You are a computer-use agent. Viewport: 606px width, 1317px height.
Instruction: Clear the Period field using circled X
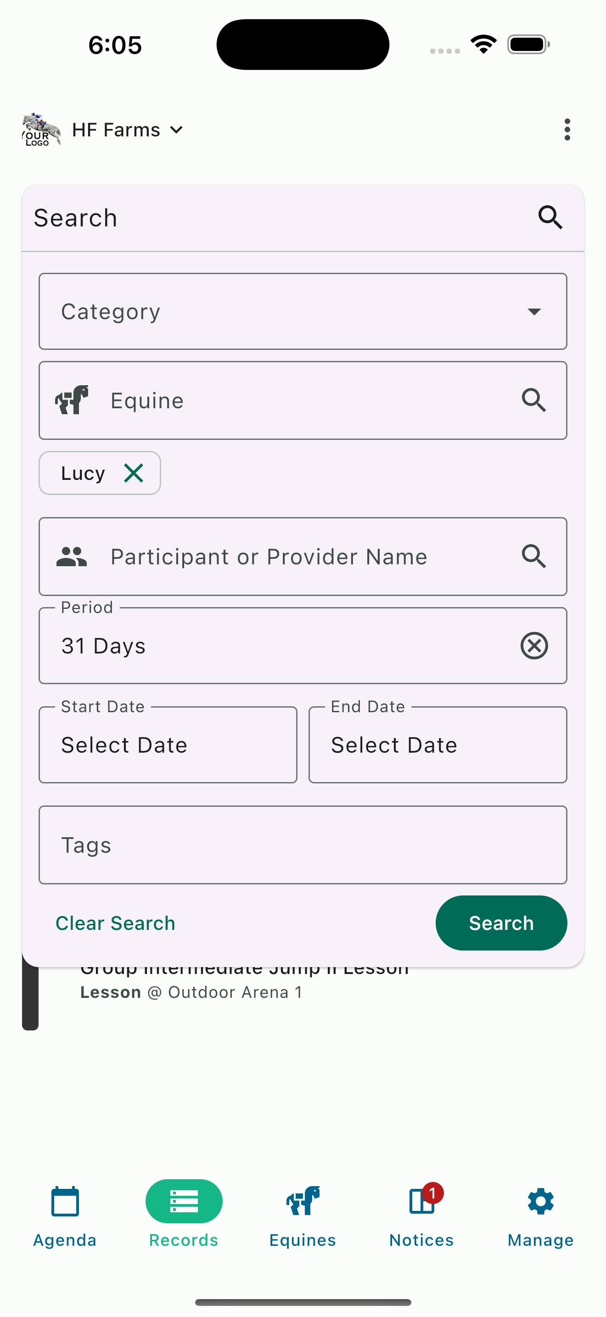pyautogui.click(x=534, y=645)
